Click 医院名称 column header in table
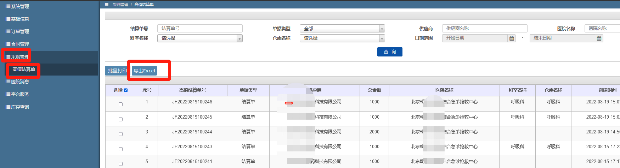Image resolution: width=620 pixels, height=168 pixels. (444, 90)
